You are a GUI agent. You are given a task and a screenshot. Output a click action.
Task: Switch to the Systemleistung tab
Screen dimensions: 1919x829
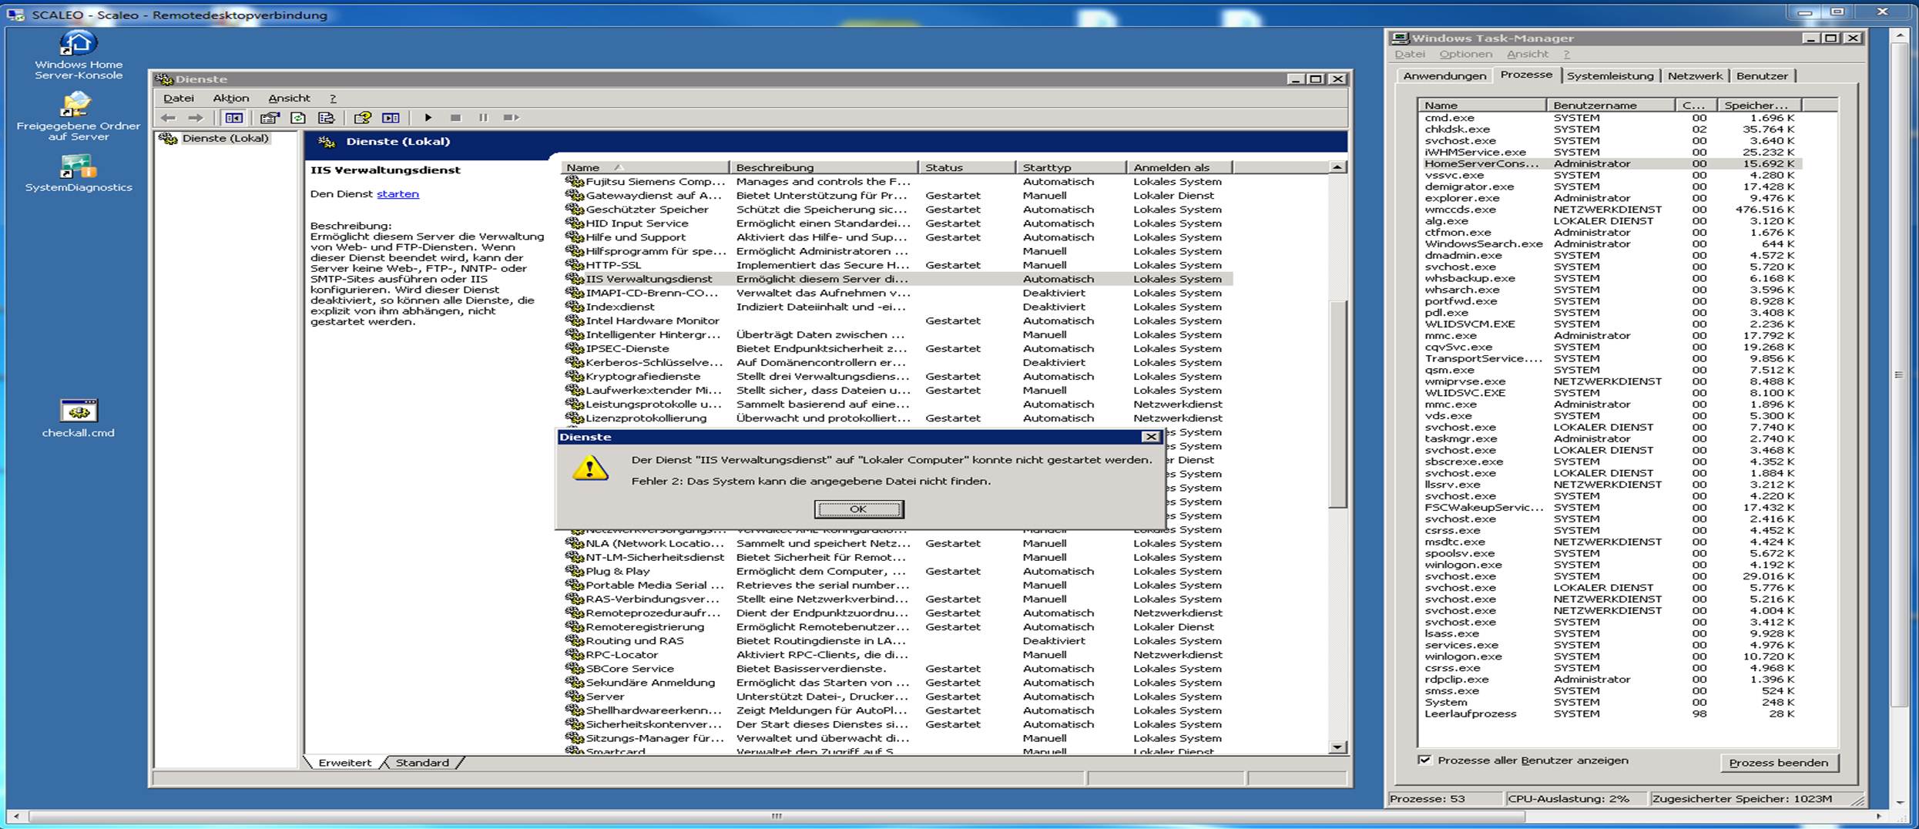coord(1610,76)
